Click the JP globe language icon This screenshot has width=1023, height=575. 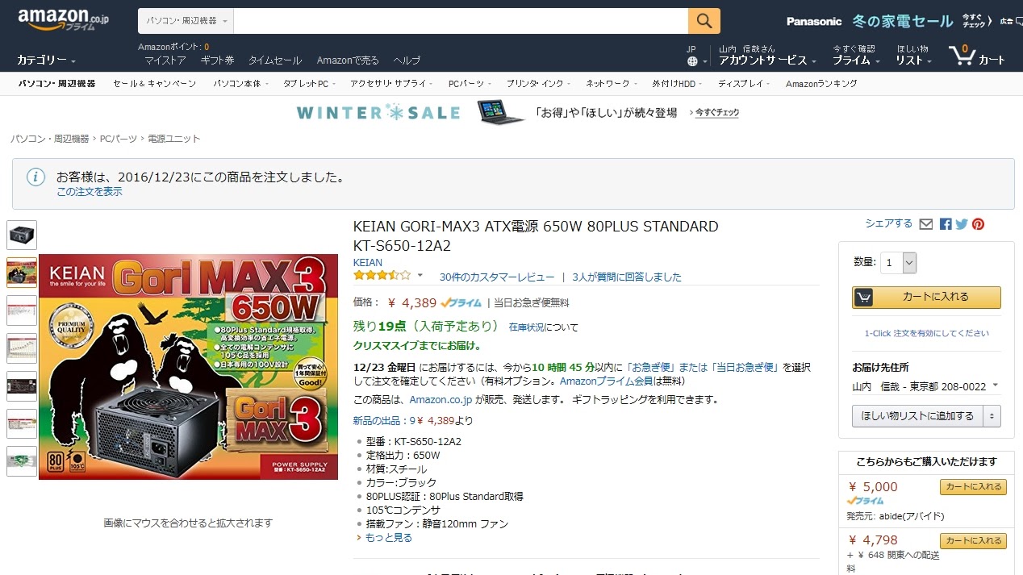[x=692, y=61]
